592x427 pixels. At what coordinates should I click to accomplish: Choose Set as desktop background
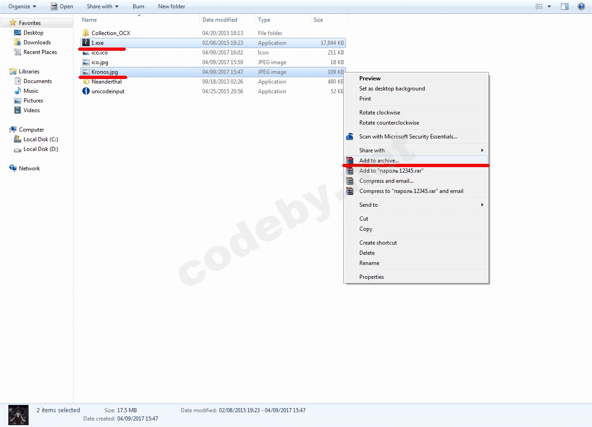click(x=392, y=89)
